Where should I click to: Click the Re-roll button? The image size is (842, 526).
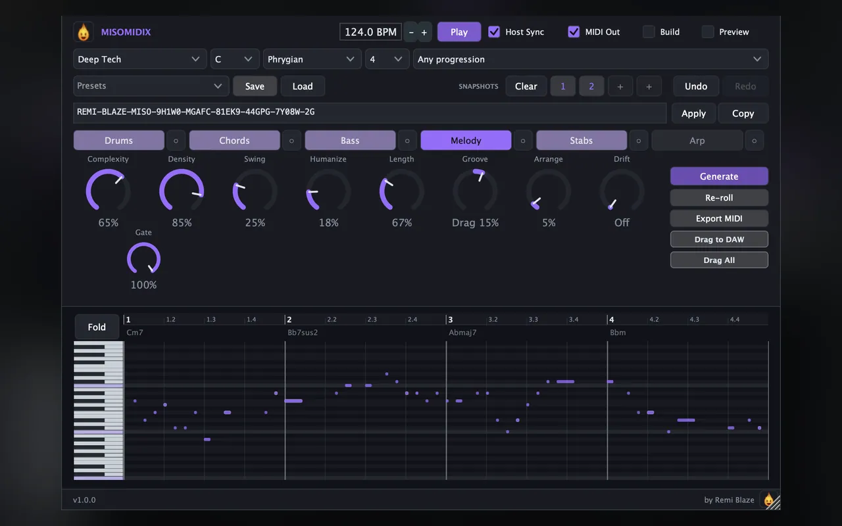719,197
